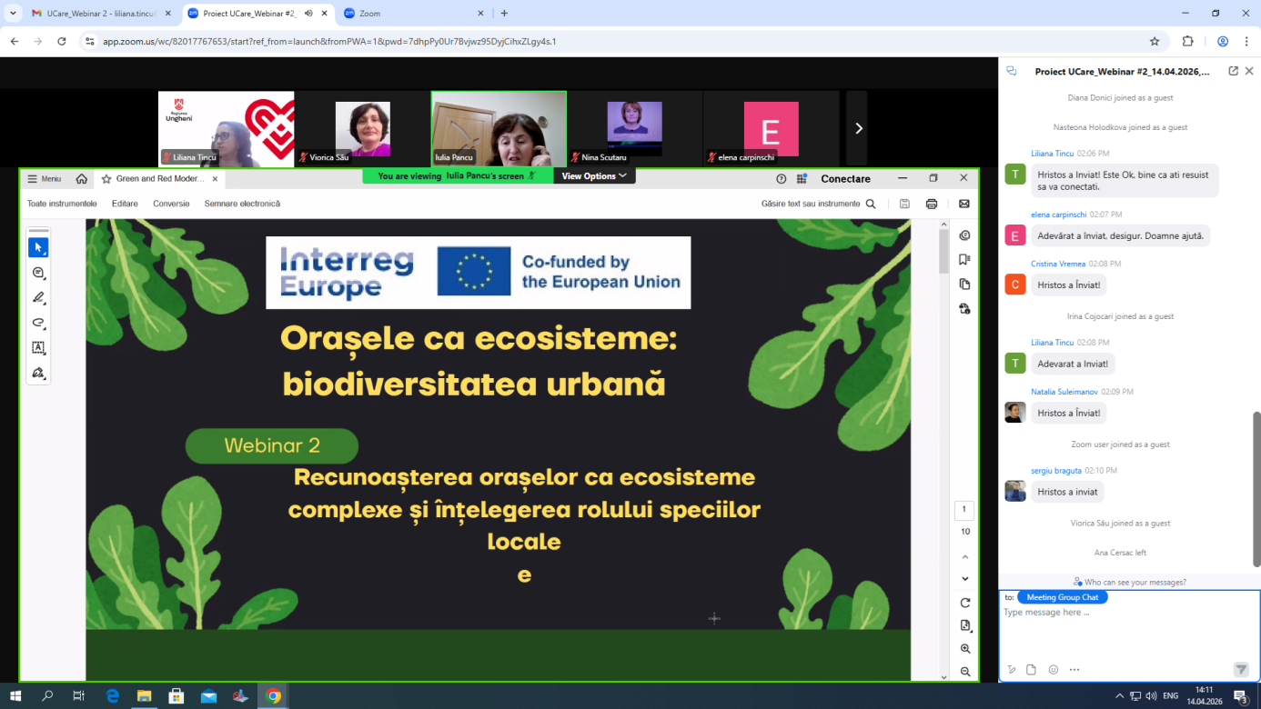Open more chat options ellipsis

1074,670
